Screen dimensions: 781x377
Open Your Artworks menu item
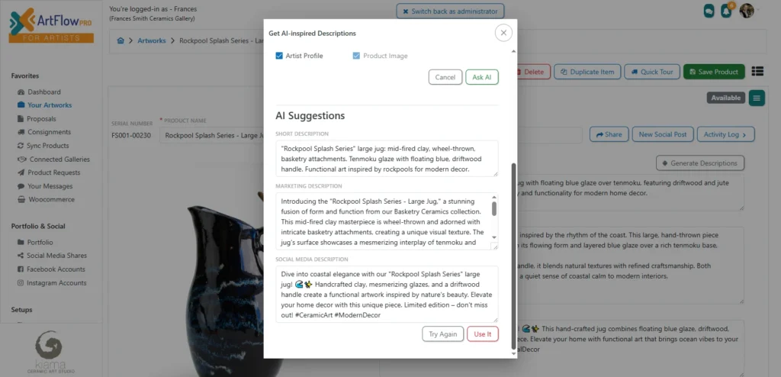[50, 105]
